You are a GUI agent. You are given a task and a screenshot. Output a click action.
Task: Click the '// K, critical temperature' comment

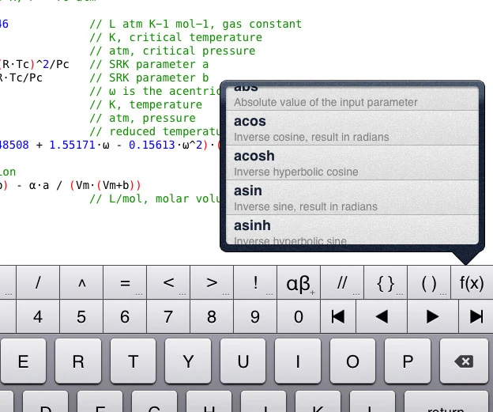pos(175,37)
